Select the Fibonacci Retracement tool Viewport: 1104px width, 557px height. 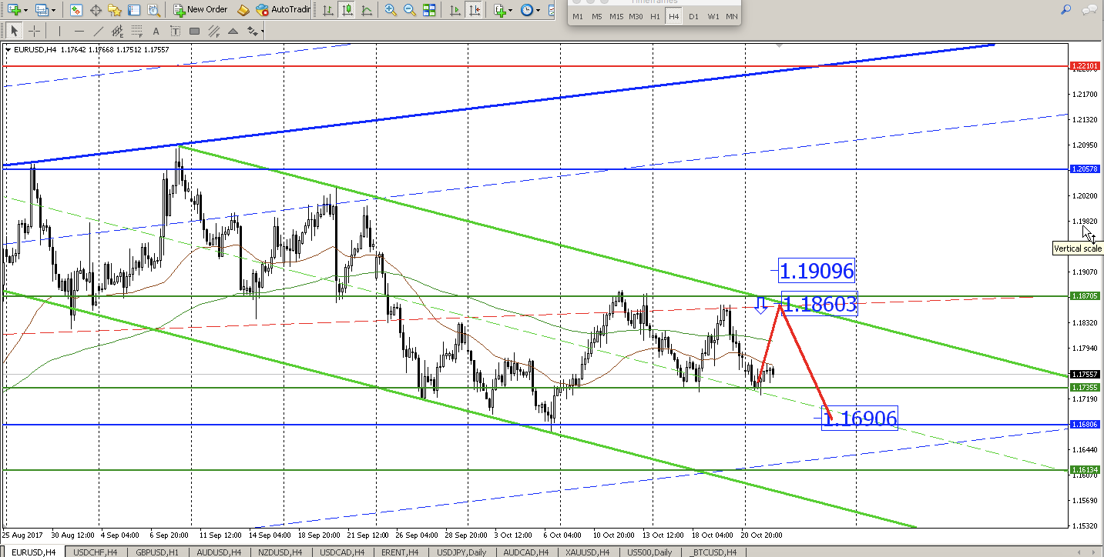tap(137, 31)
